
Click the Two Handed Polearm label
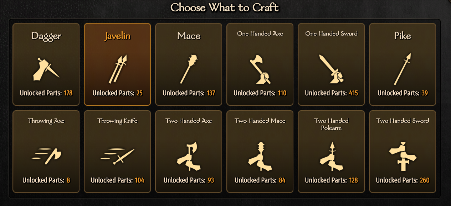[331, 124]
